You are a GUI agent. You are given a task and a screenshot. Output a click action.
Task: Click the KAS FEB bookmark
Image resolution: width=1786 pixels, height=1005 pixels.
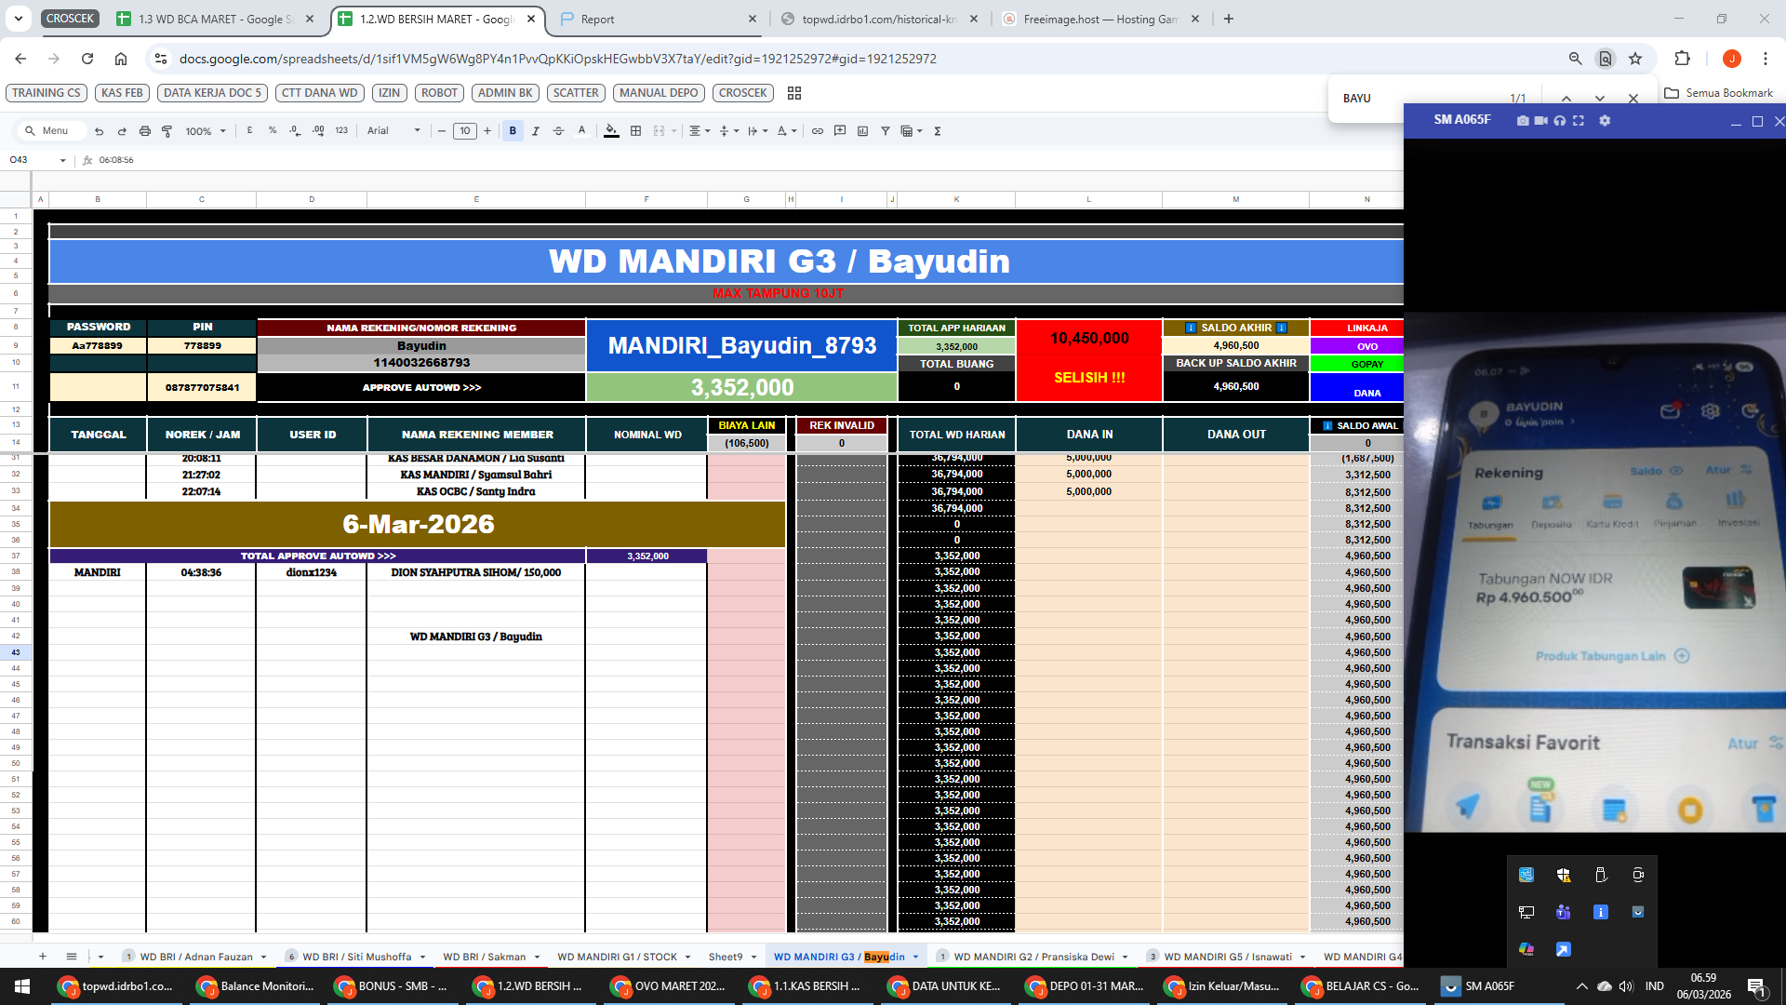pyautogui.click(x=122, y=93)
